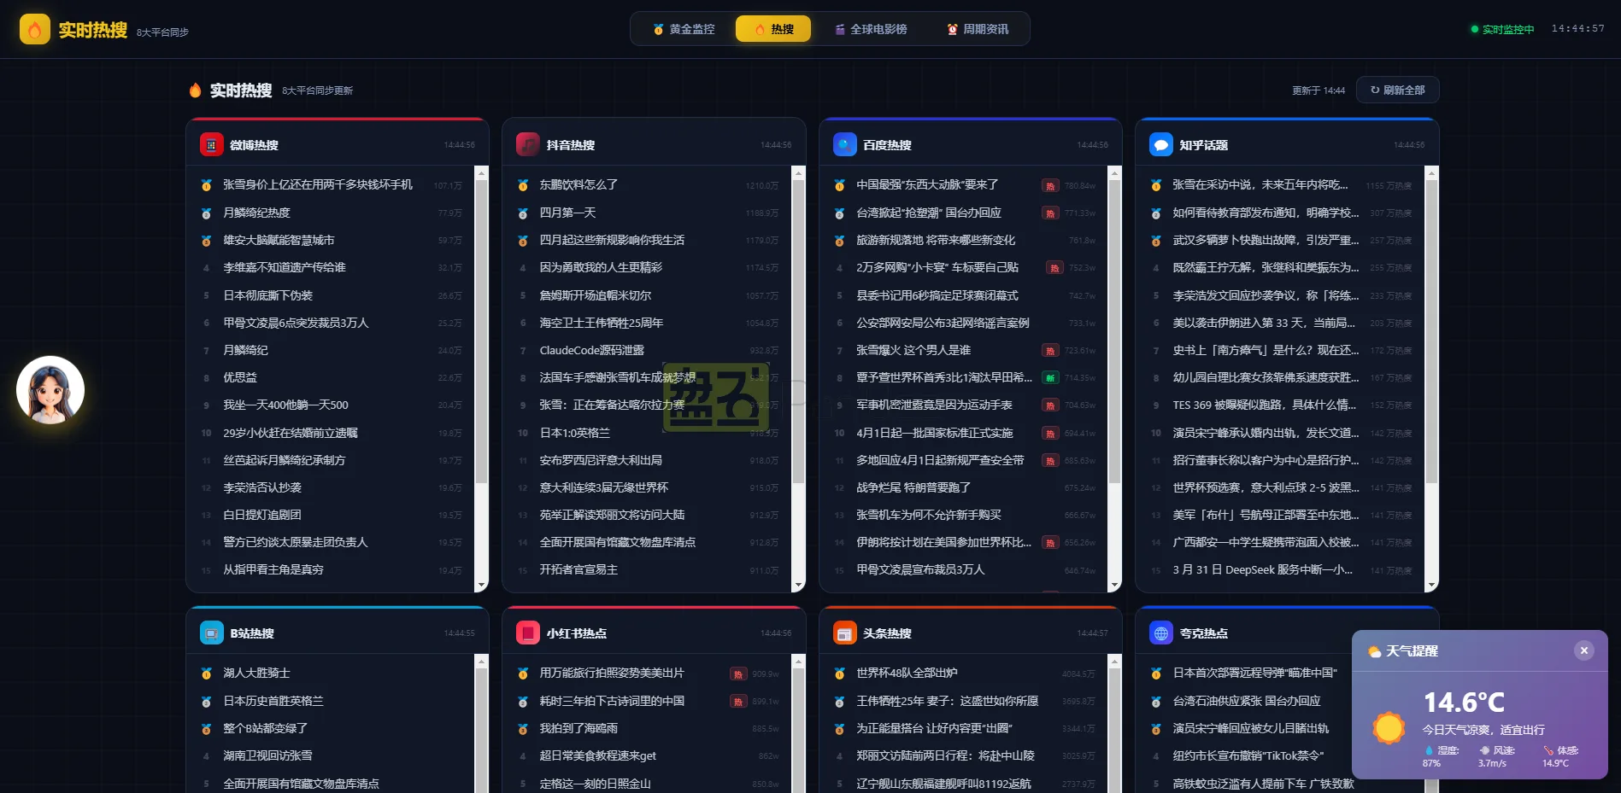Switch to the 全球电影榜 tab
This screenshot has width=1621, height=793.
[869, 28]
